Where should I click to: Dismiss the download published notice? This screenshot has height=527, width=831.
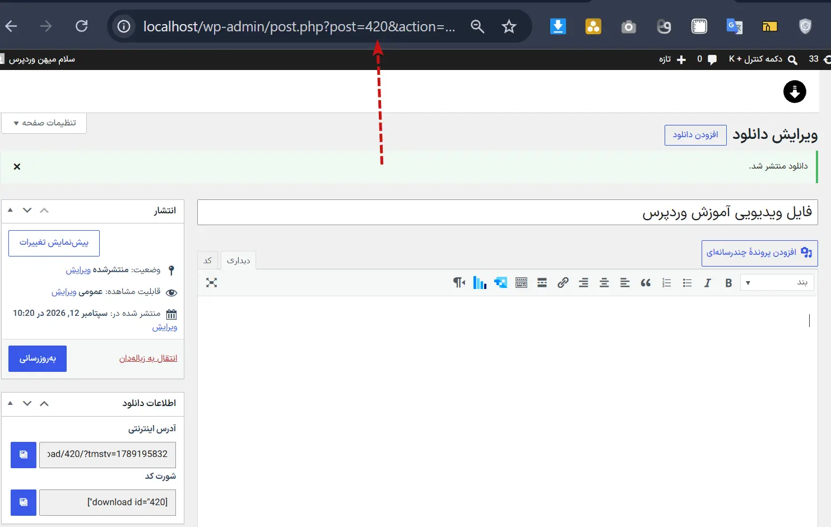[x=17, y=166]
